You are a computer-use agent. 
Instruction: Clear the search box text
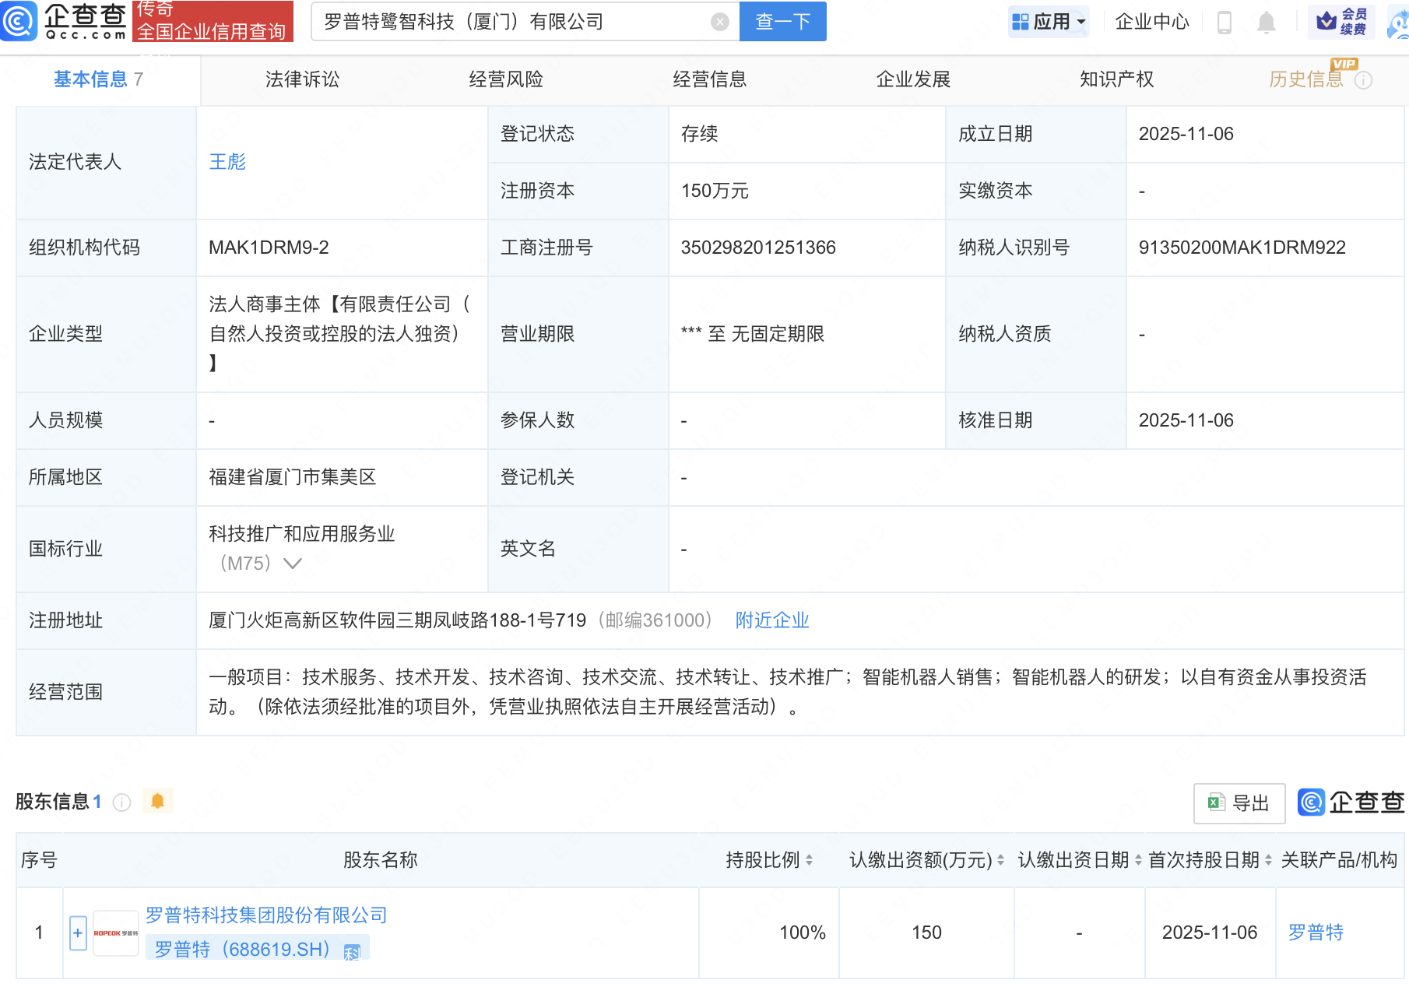[x=720, y=22]
